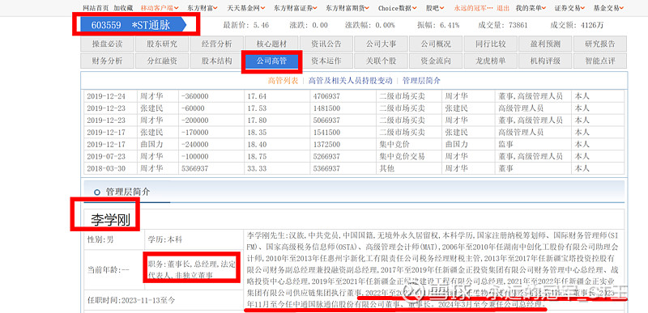Switch to the 资金流向 tab

click(436, 61)
